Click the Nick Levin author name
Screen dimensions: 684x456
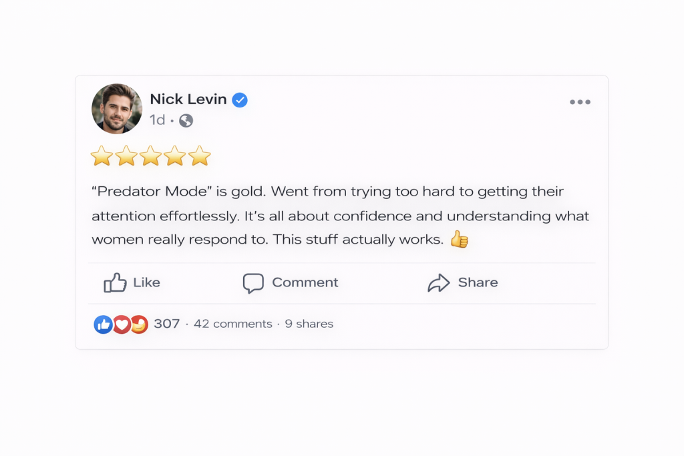(188, 99)
